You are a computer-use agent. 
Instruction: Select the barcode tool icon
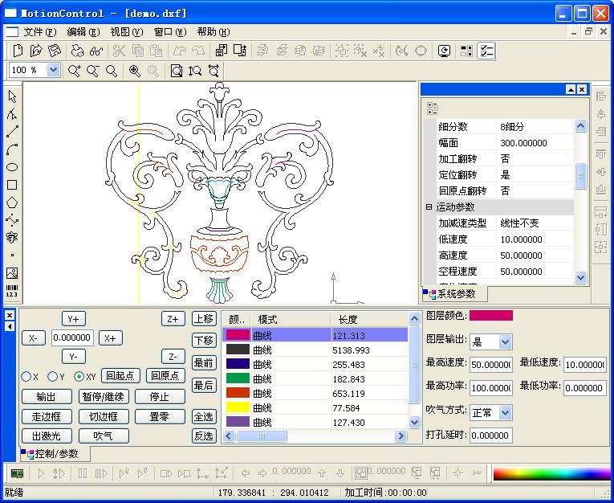point(12,291)
